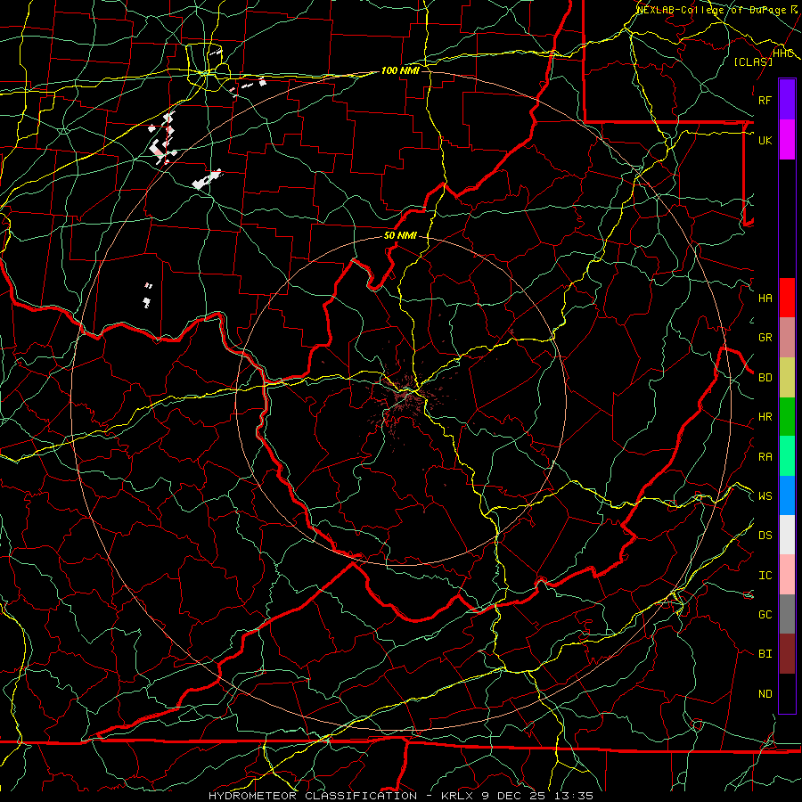802x802 pixels.
Task: Click the RA legend label
Action: click(765, 457)
